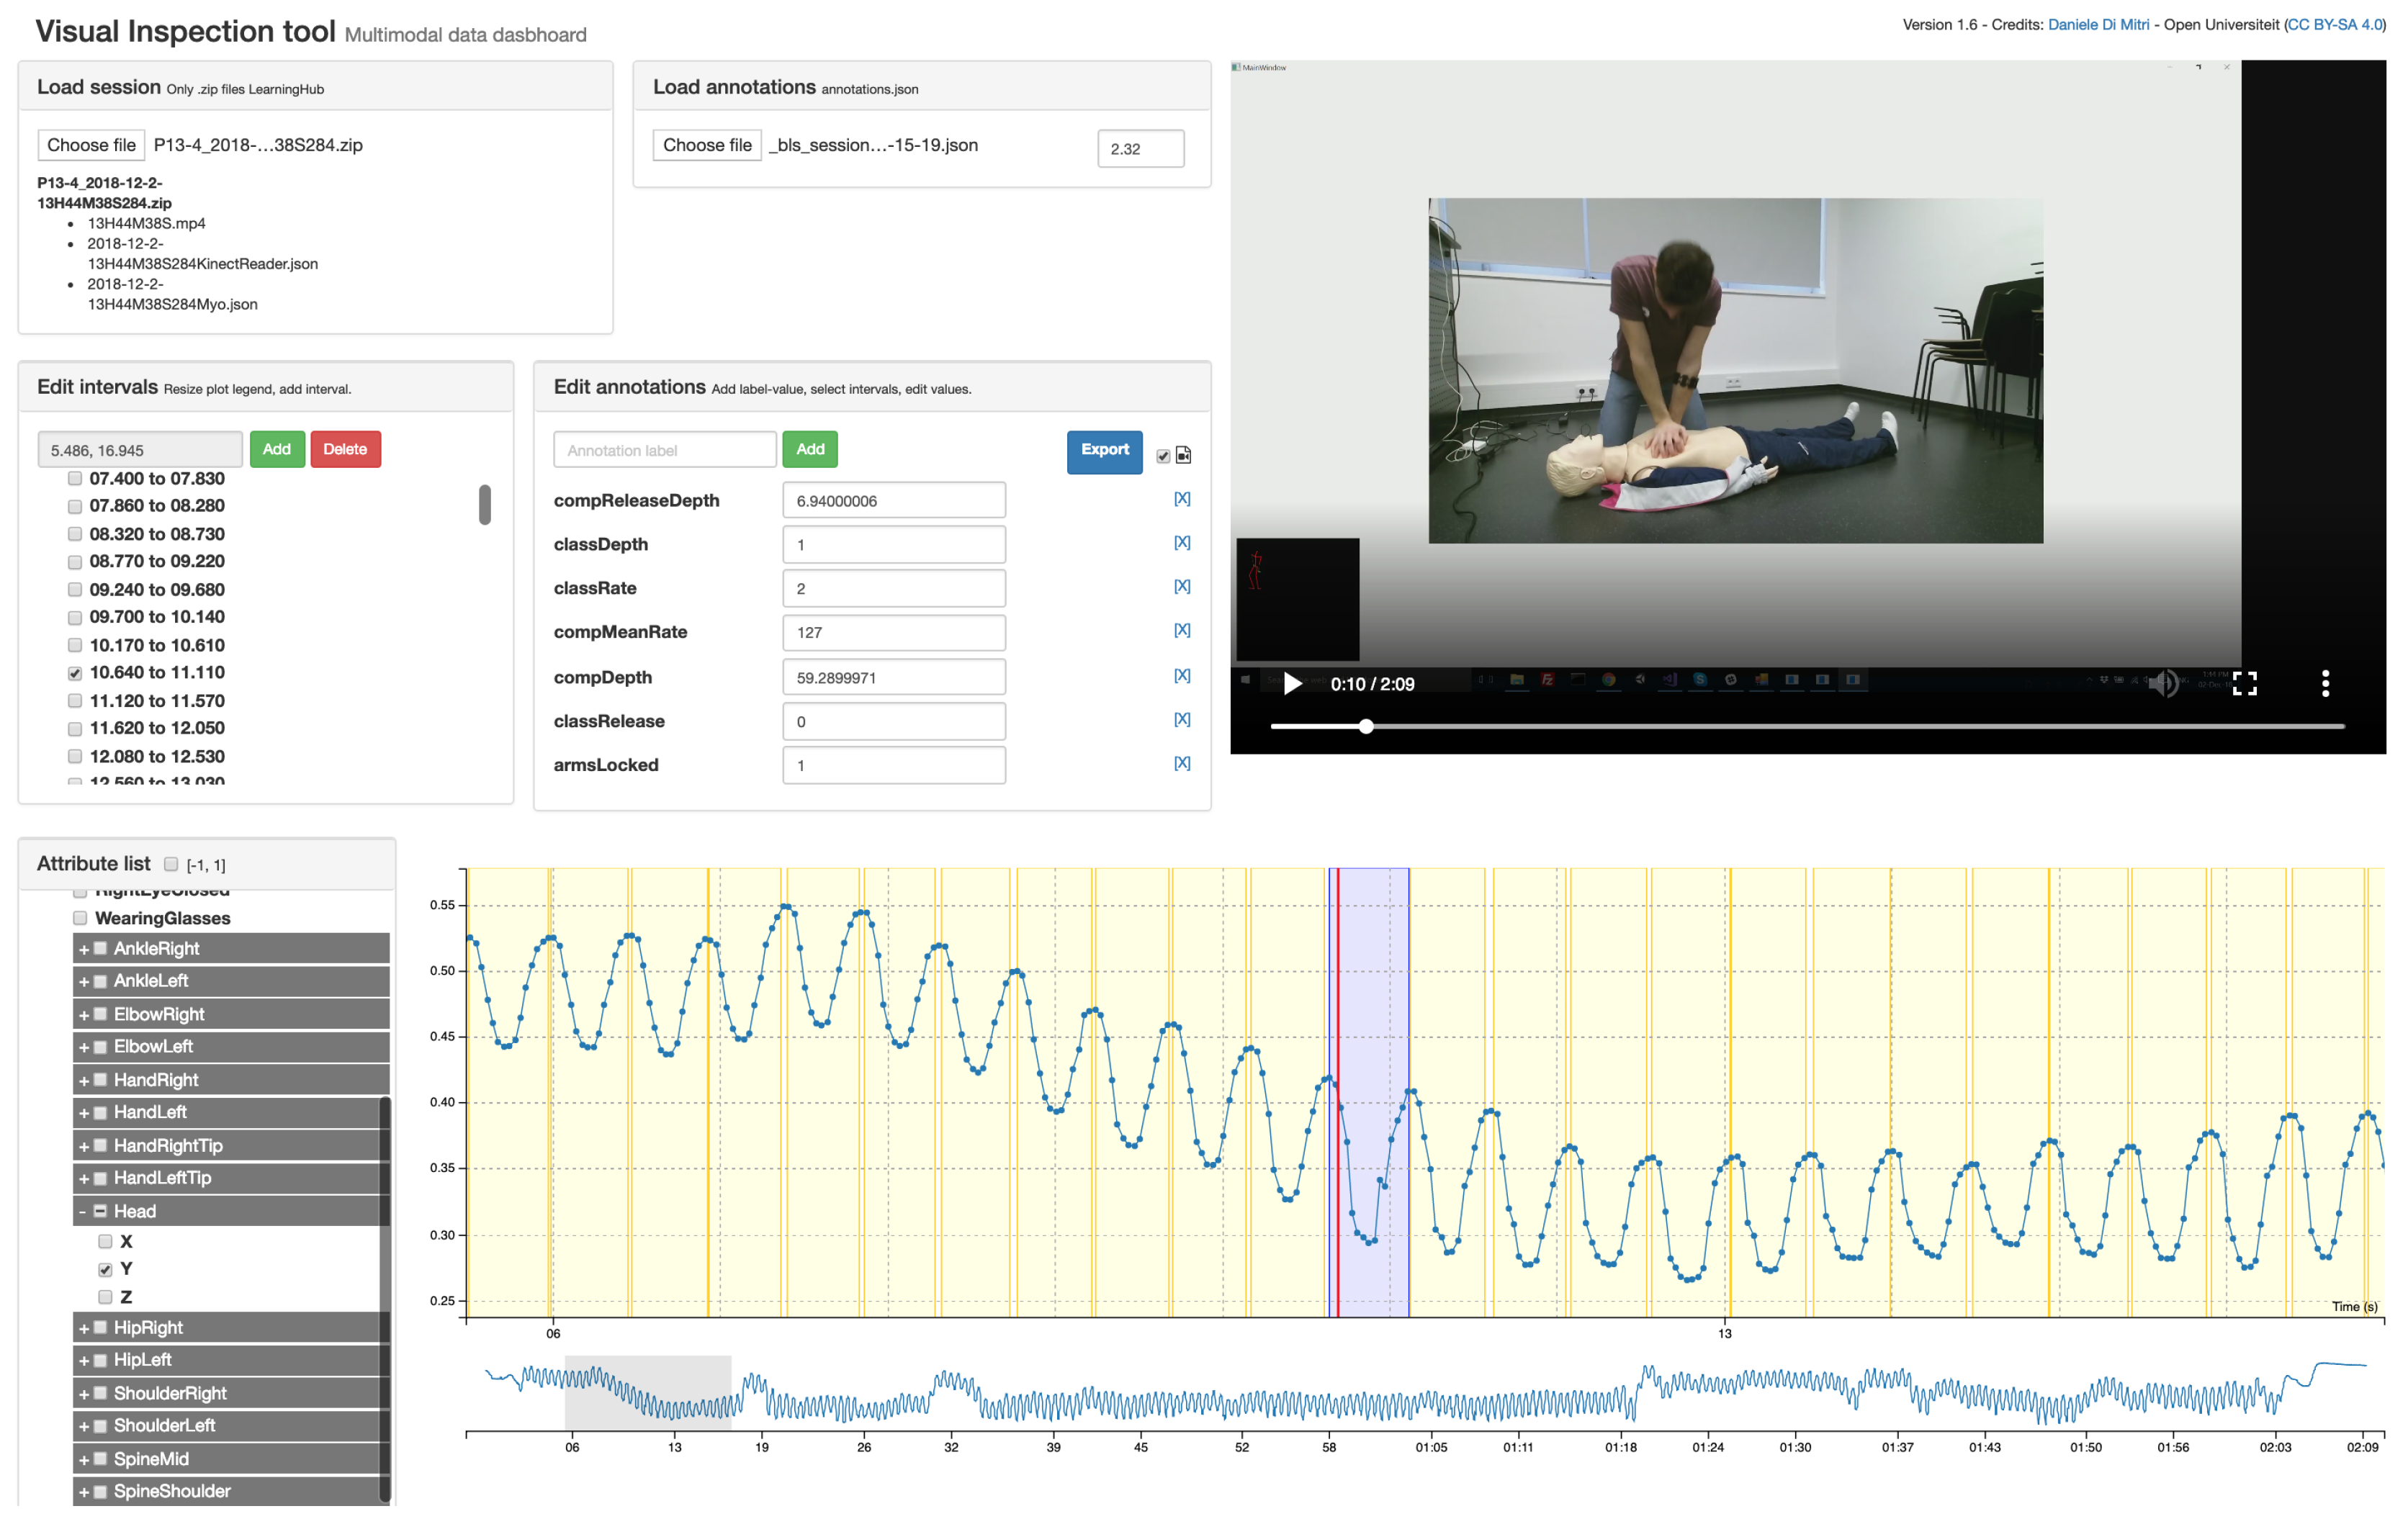Collapse the Head attribute group
The height and width of the screenshot is (1519, 2408).
pos(83,1212)
